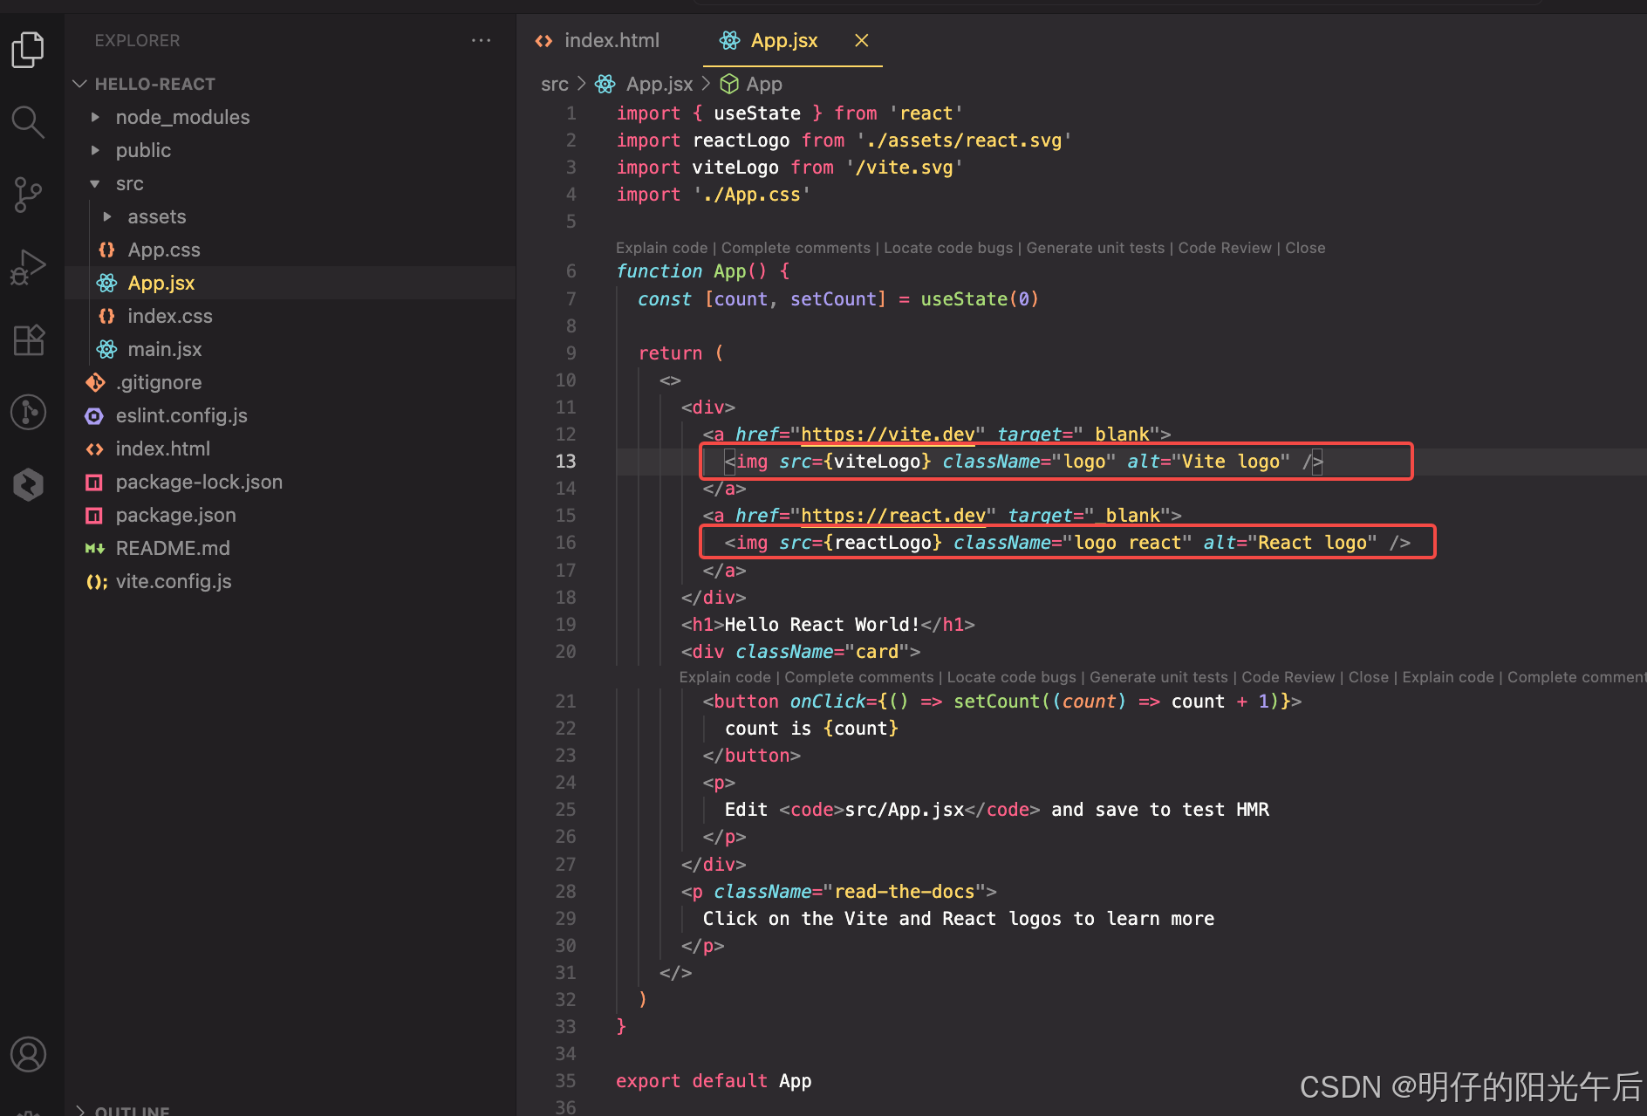Screen dimensions: 1647x1116
Task: Click the src breadcrumb segment
Action: tap(554, 84)
